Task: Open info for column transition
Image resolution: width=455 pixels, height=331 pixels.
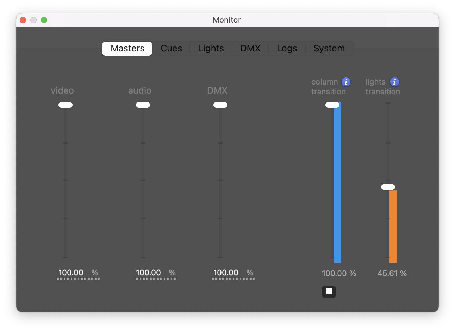Action: tap(346, 82)
